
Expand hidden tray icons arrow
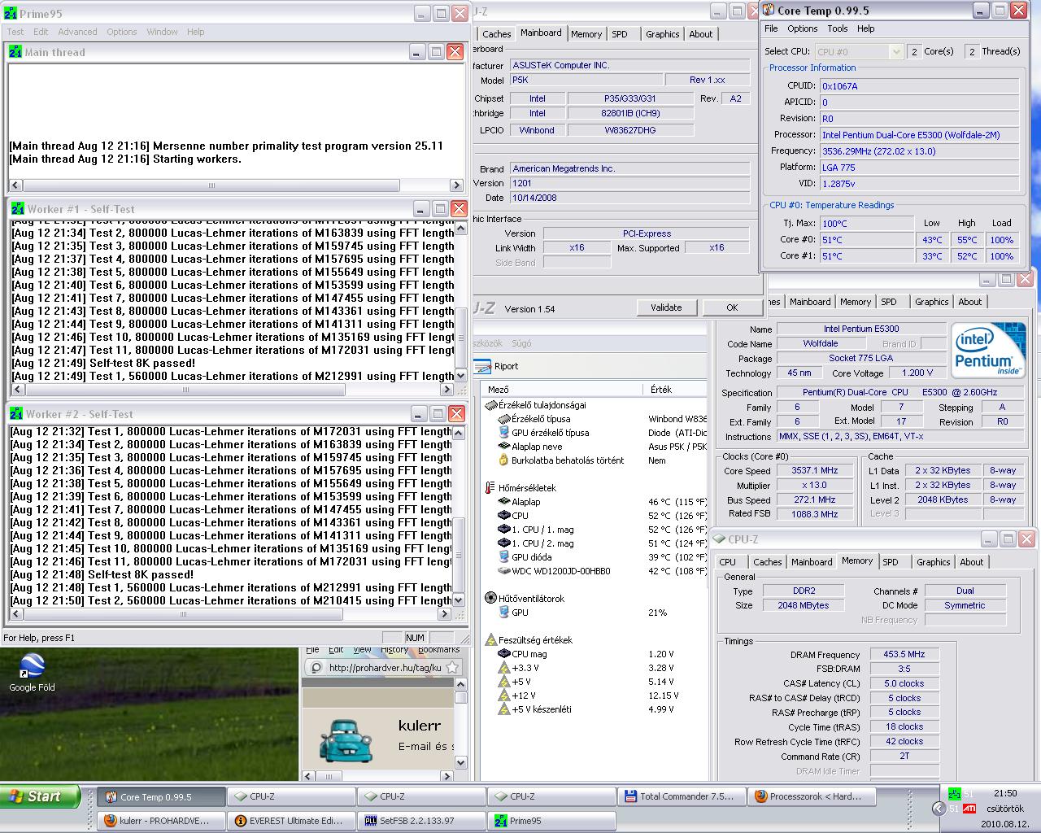pyautogui.click(x=938, y=809)
